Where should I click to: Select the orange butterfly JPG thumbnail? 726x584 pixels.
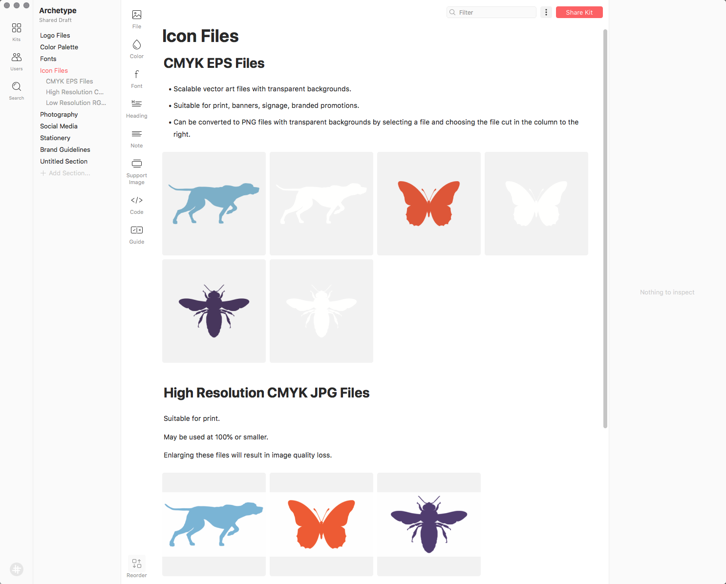tap(321, 524)
